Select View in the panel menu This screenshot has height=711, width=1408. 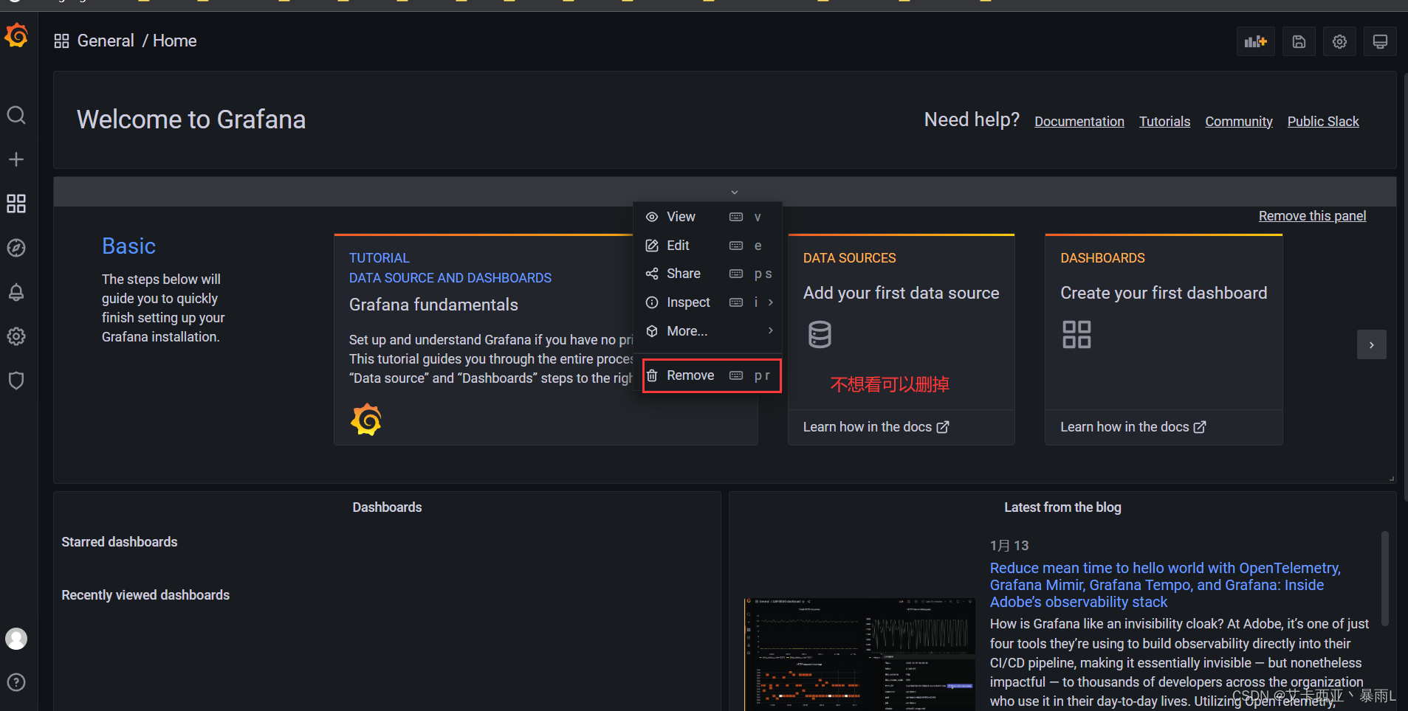(x=707, y=217)
